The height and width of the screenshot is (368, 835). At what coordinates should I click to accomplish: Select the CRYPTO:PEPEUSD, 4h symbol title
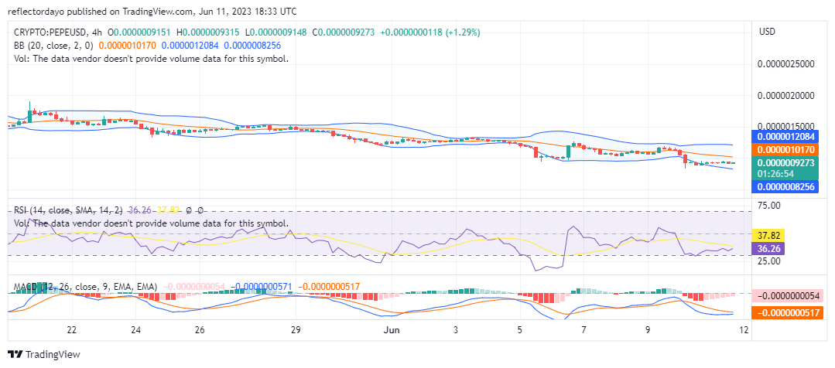click(56, 32)
